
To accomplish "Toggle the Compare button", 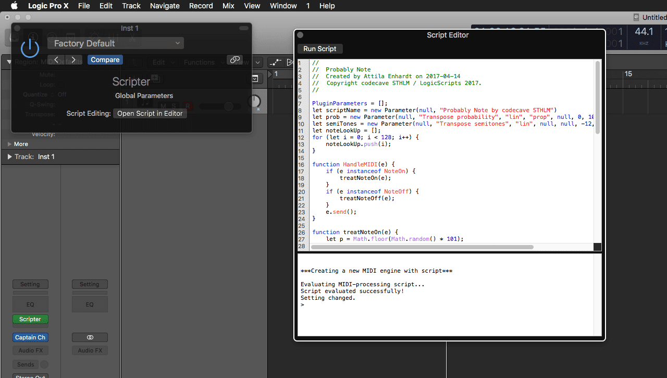I will (x=105, y=60).
